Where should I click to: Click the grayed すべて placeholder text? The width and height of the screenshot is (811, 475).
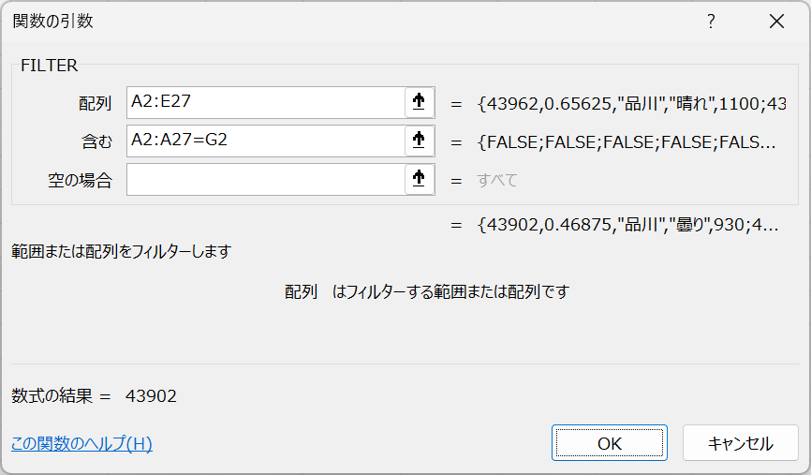(x=497, y=180)
